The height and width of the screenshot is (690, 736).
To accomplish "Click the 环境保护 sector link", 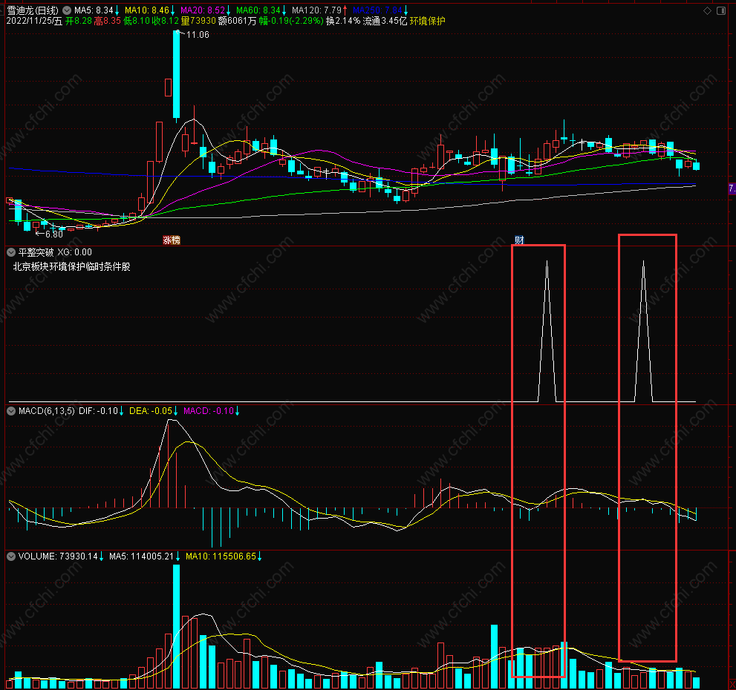I will coord(427,21).
